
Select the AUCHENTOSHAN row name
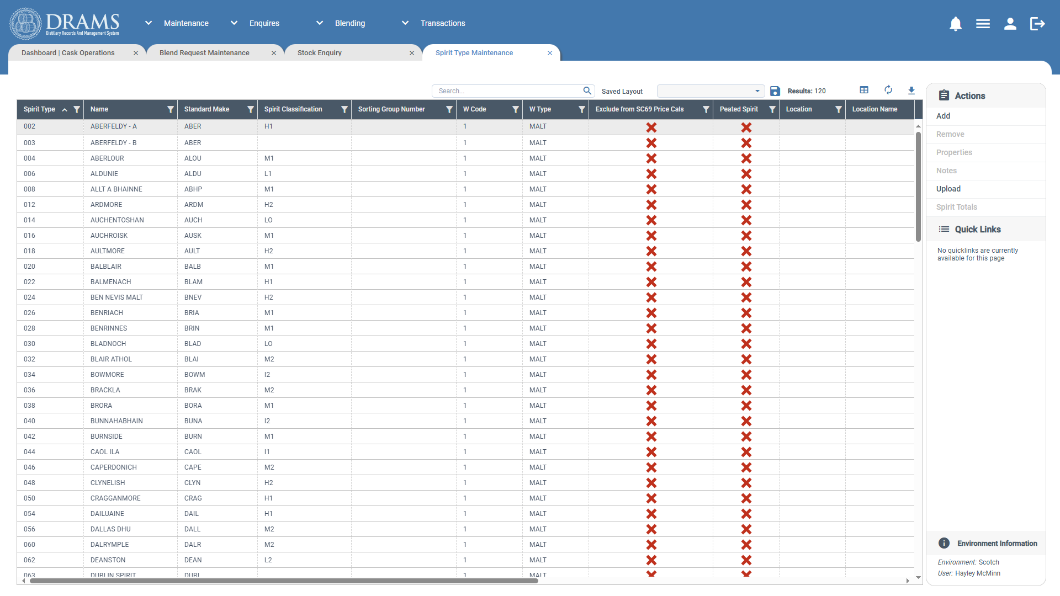[117, 220]
